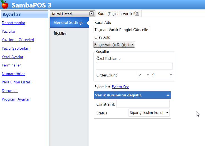Close the Kural Listesi tab
This screenshot has width=205, height=146.
click(91, 14)
